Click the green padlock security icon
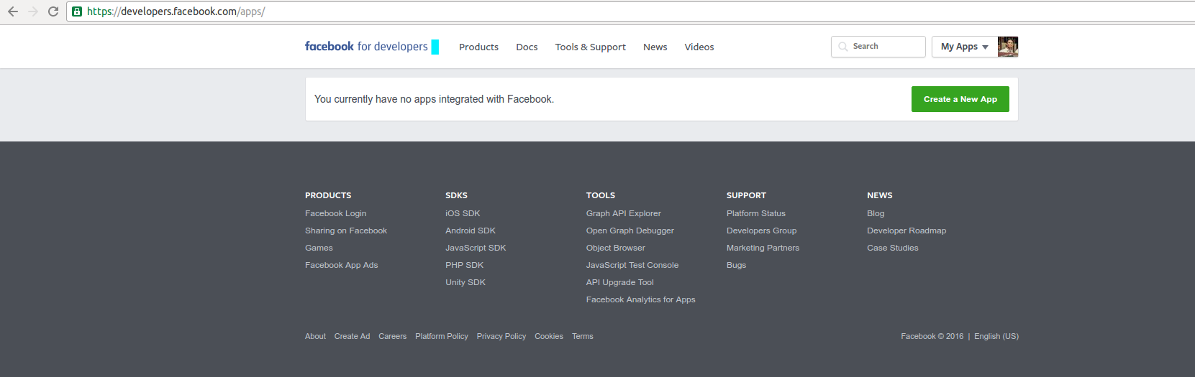This screenshot has height=377, width=1195. [x=77, y=11]
